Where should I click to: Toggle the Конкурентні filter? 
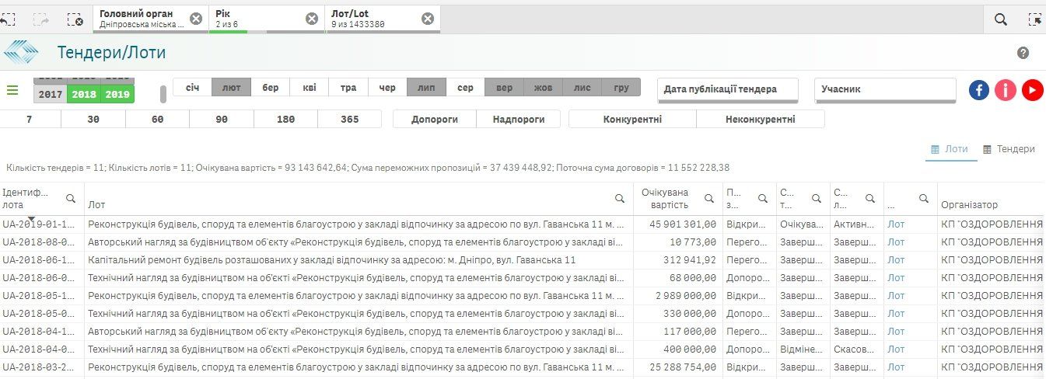632,119
